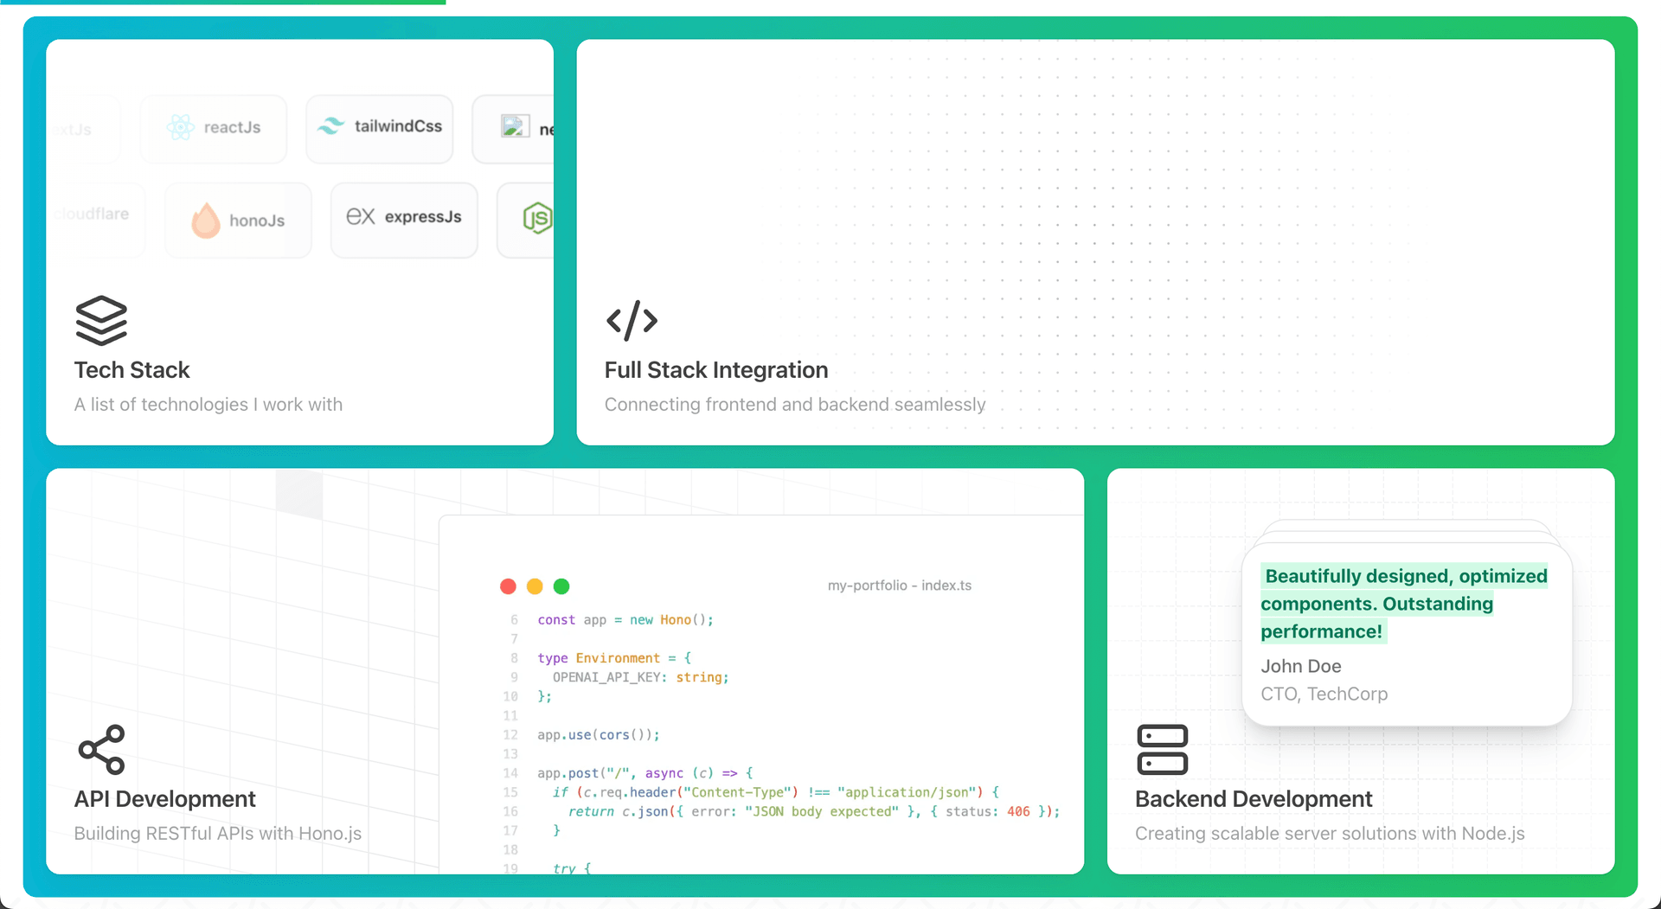Open the 'Full Stack Integration' heading
Screen dimensions: 1661x909
715,370
